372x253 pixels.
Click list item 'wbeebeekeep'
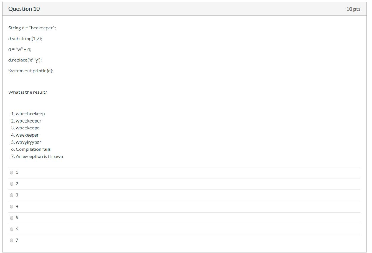click(30, 114)
